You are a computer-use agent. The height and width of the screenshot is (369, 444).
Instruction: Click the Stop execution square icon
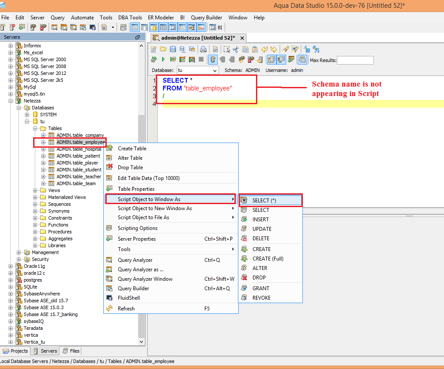[x=201, y=59]
